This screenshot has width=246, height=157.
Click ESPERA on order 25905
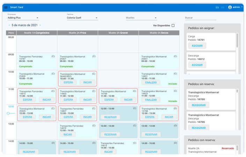pos(28,117)
